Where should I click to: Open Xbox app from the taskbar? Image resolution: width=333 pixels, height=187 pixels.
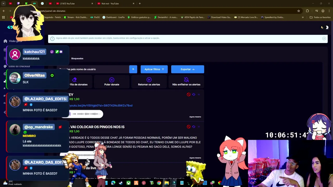pos(129,183)
